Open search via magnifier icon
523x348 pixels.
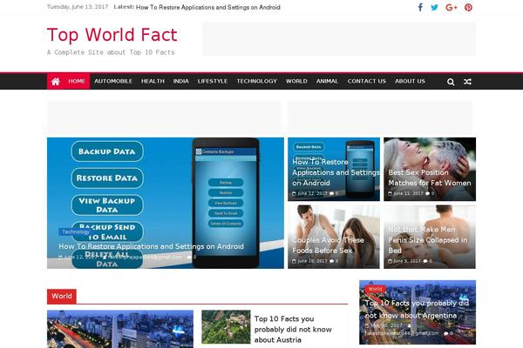click(451, 82)
